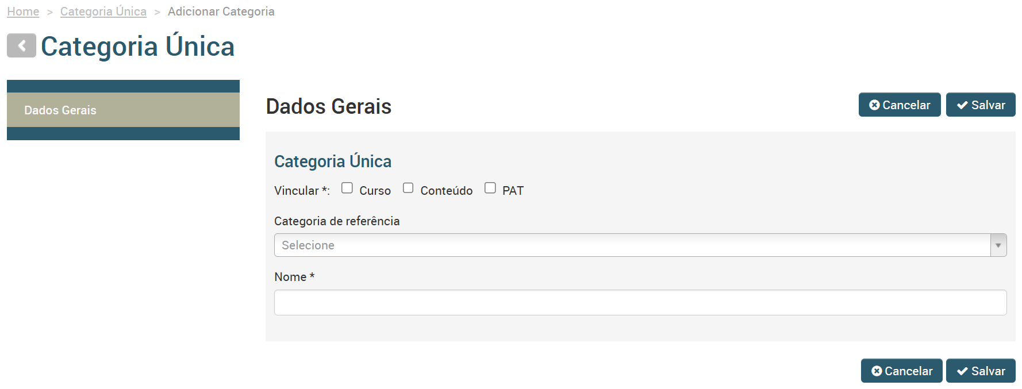Click the X icon on bottom Cancelar button

pyautogui.click(x=877, y=371)
